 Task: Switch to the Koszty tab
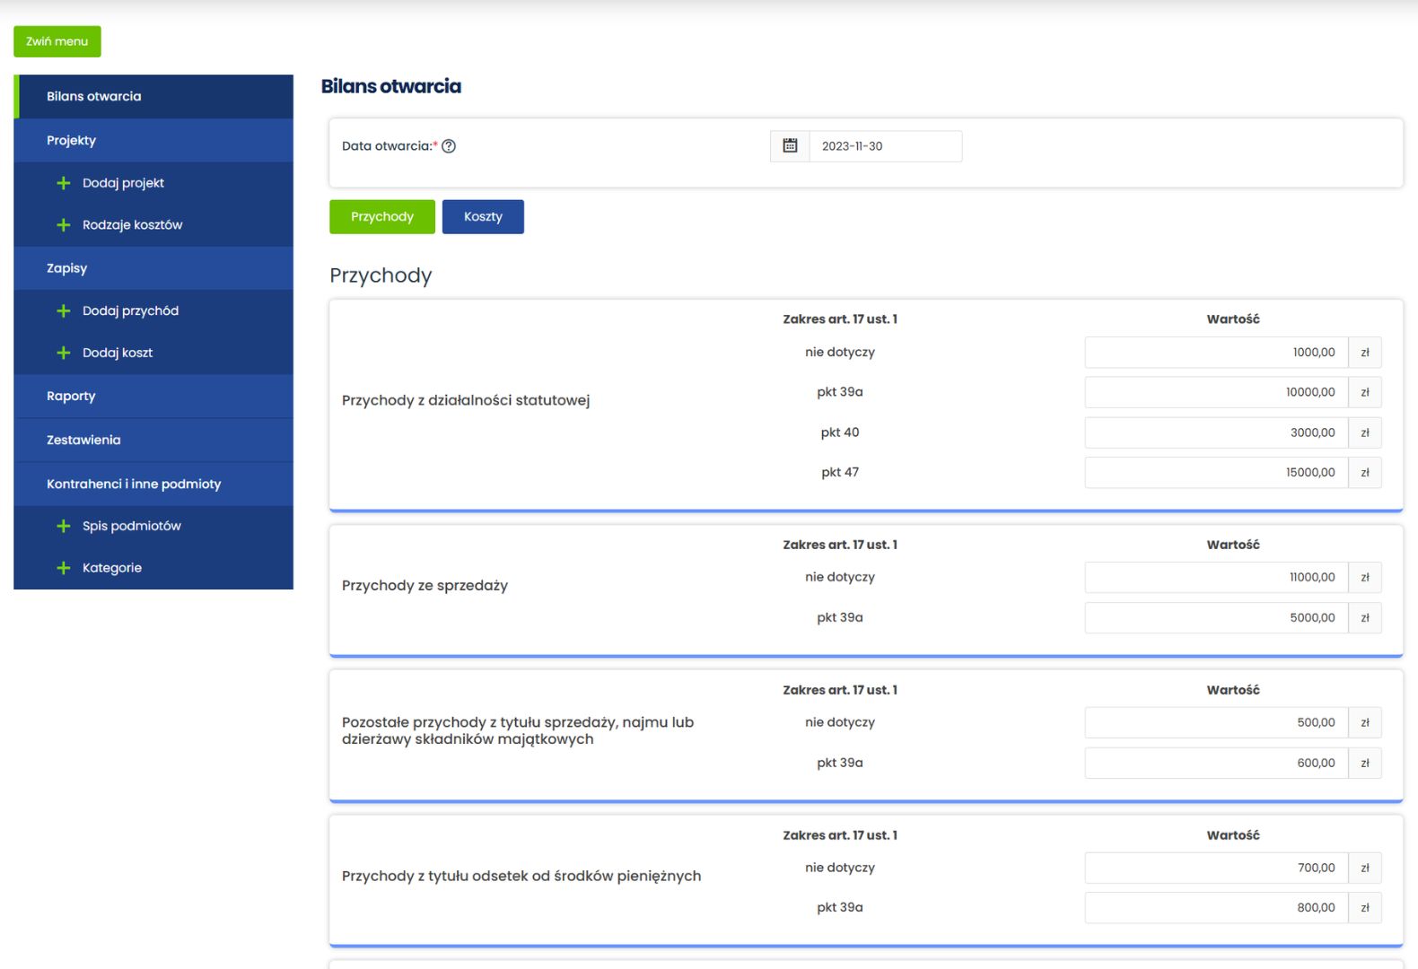(483, 217)
